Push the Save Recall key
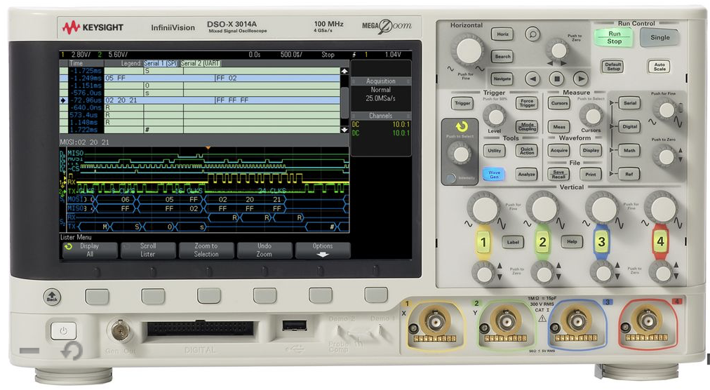The height and width of the screenshot is (390, 710). [x=559, y=175]
